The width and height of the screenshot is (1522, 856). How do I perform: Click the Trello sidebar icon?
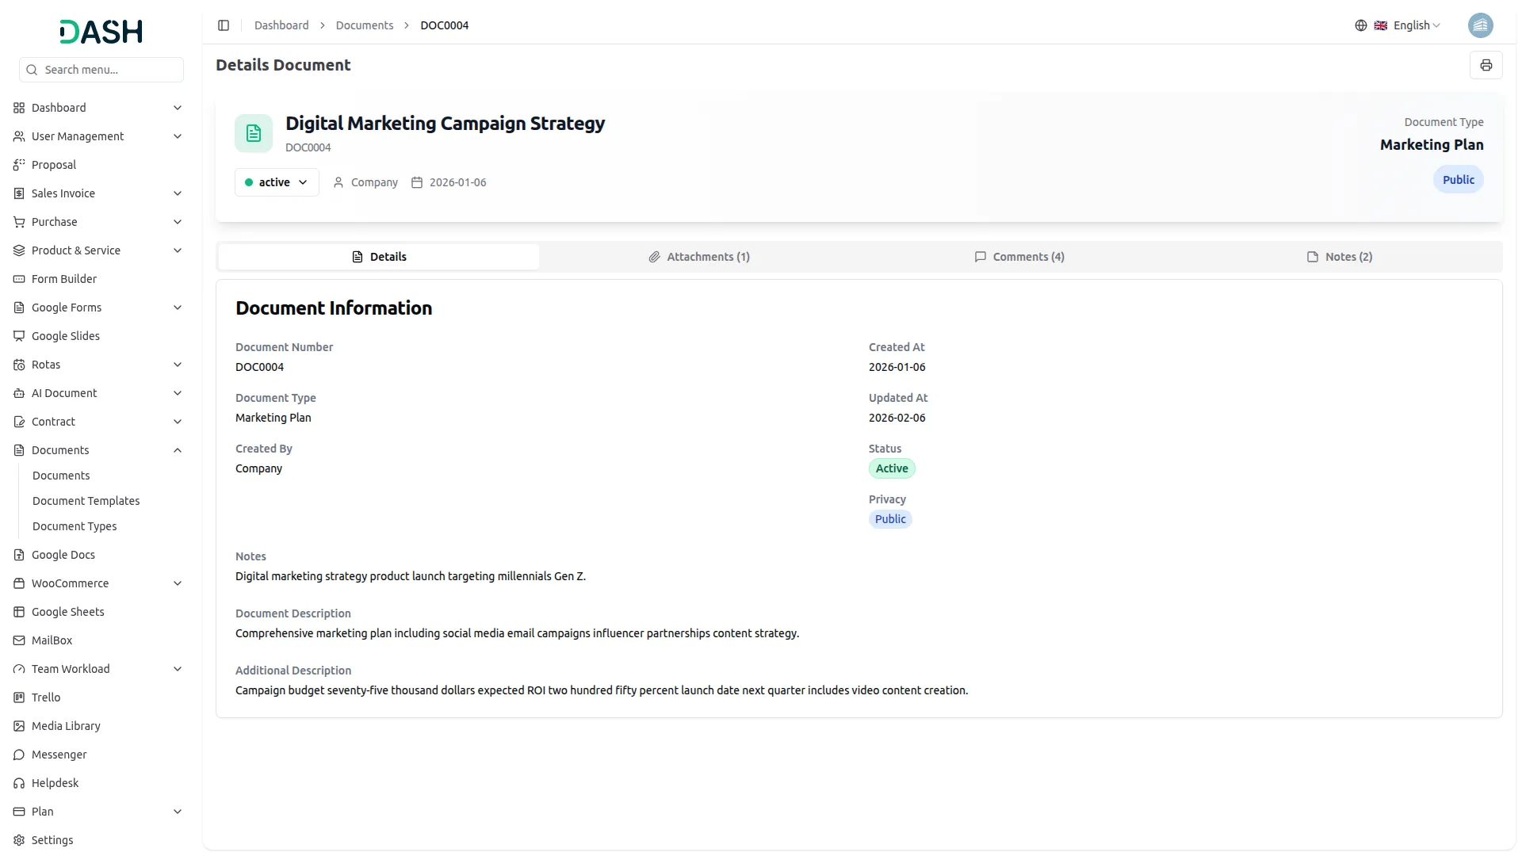tap(19, 697)
